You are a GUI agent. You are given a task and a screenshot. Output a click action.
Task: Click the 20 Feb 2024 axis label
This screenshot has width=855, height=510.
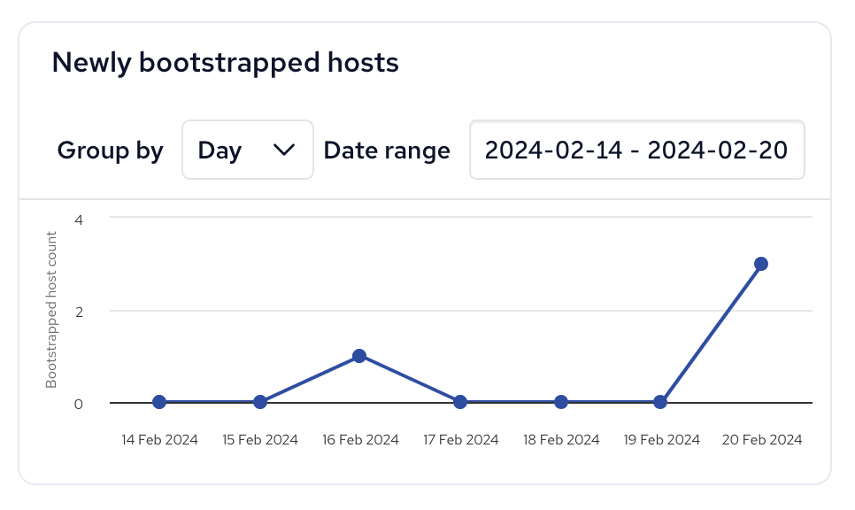coord(760,439)
